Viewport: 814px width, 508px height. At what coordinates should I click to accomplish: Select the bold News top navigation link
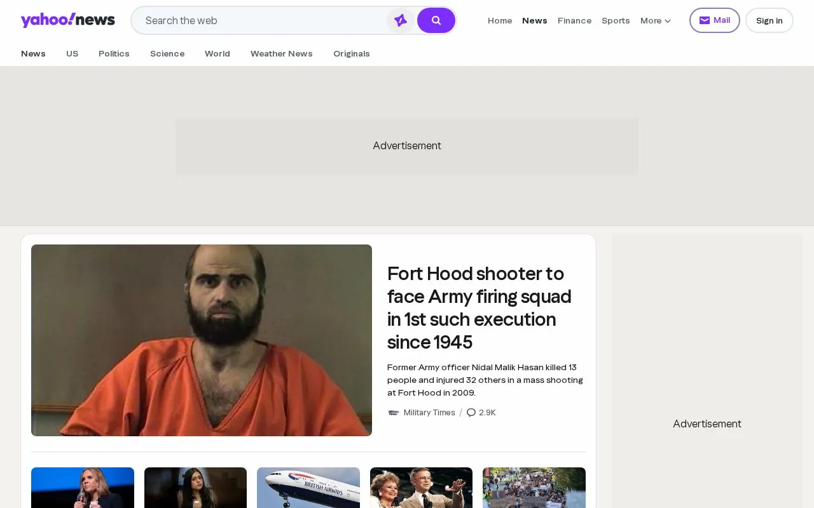coord(534,20)
